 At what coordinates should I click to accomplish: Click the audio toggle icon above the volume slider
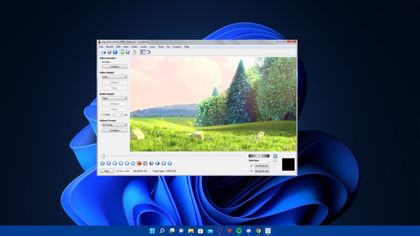[275, 156]
